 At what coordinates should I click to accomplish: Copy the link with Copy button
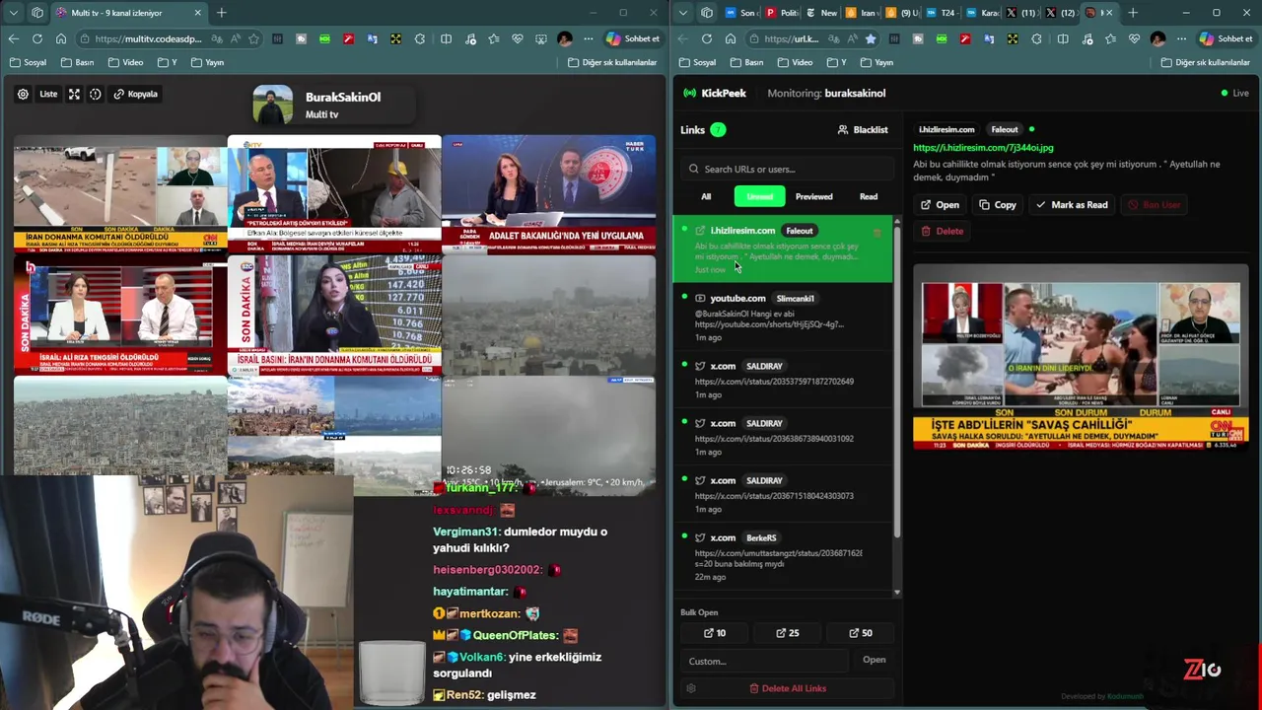998,205
